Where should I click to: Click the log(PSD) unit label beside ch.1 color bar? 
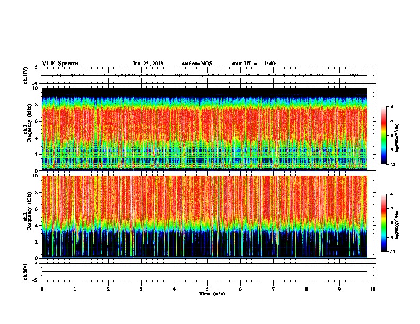point(397,138)
